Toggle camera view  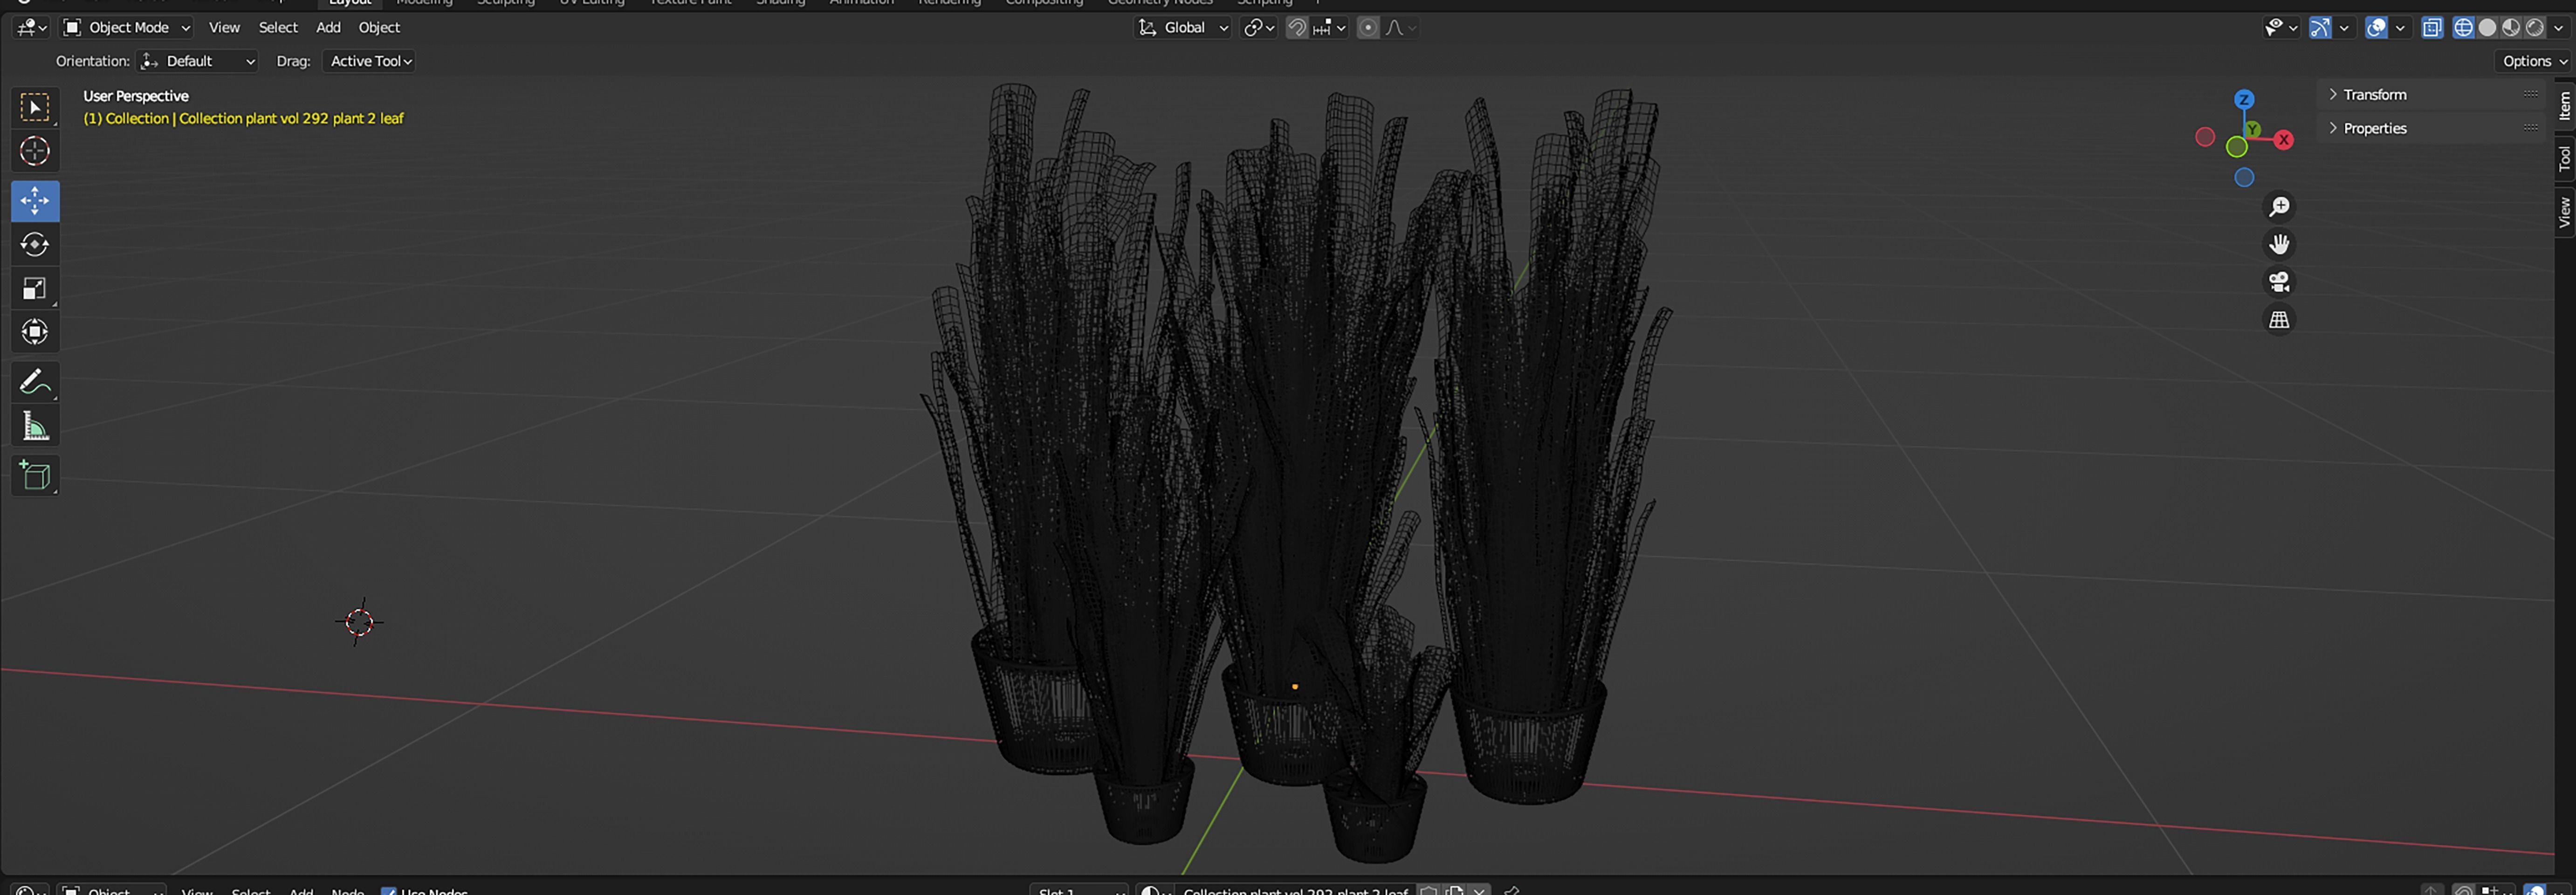pos(2279,282)
